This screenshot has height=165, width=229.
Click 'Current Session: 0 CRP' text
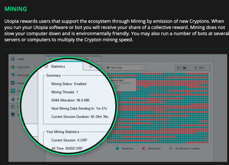(69, 140)
